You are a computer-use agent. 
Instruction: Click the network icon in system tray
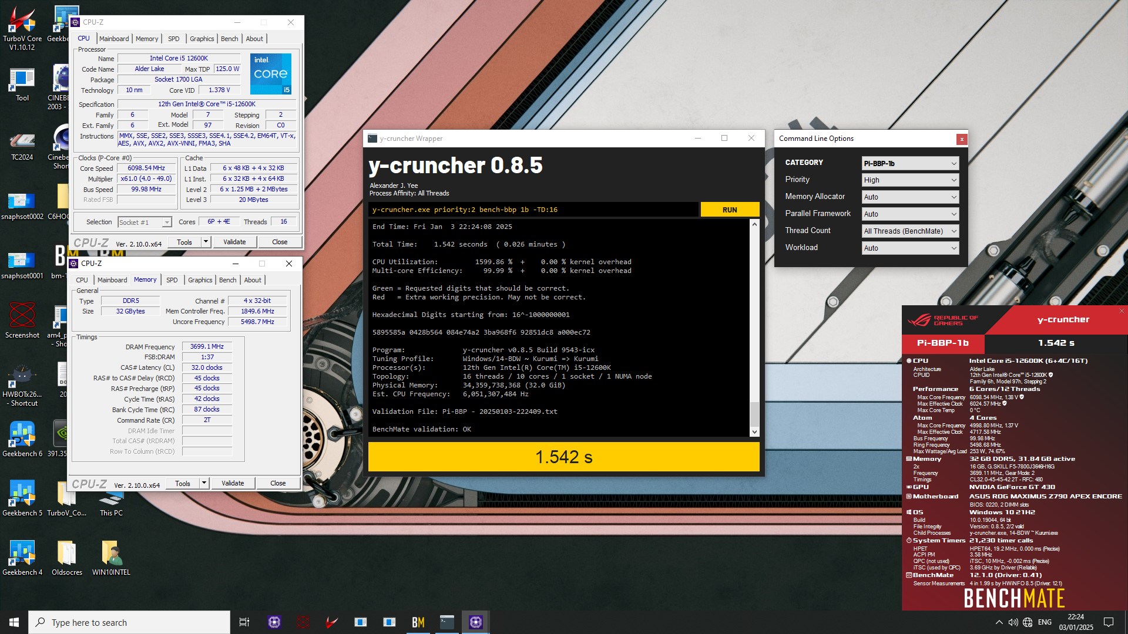coord(1028,622)
